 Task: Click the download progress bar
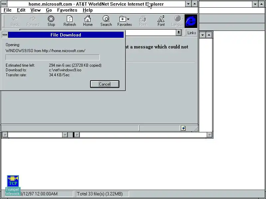pos(53,57)
